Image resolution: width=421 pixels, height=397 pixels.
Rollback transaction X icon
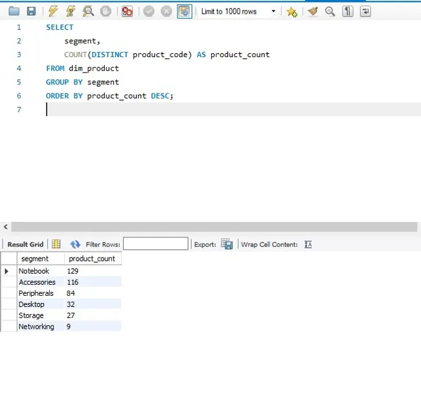point(166,11)
